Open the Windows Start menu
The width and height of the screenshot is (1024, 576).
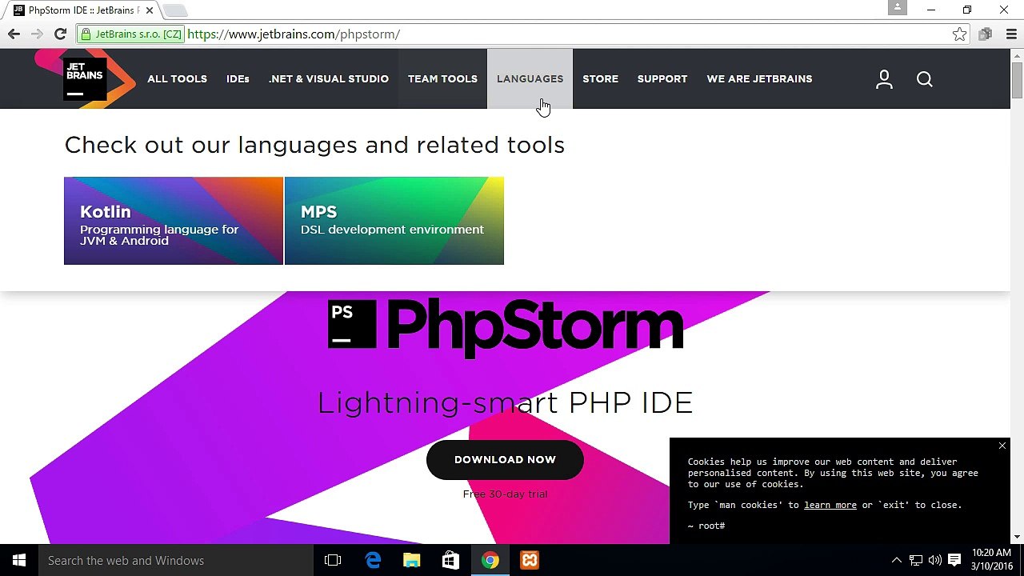click(x=19, y=561)
